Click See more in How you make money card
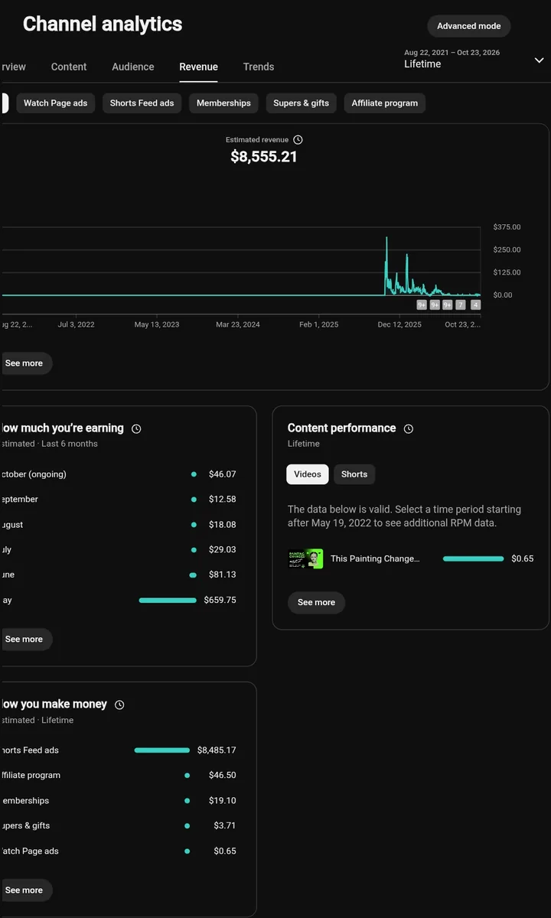551x918 pixels. 24,890
